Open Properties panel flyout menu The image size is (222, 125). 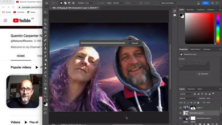click(x=220, y=49)
